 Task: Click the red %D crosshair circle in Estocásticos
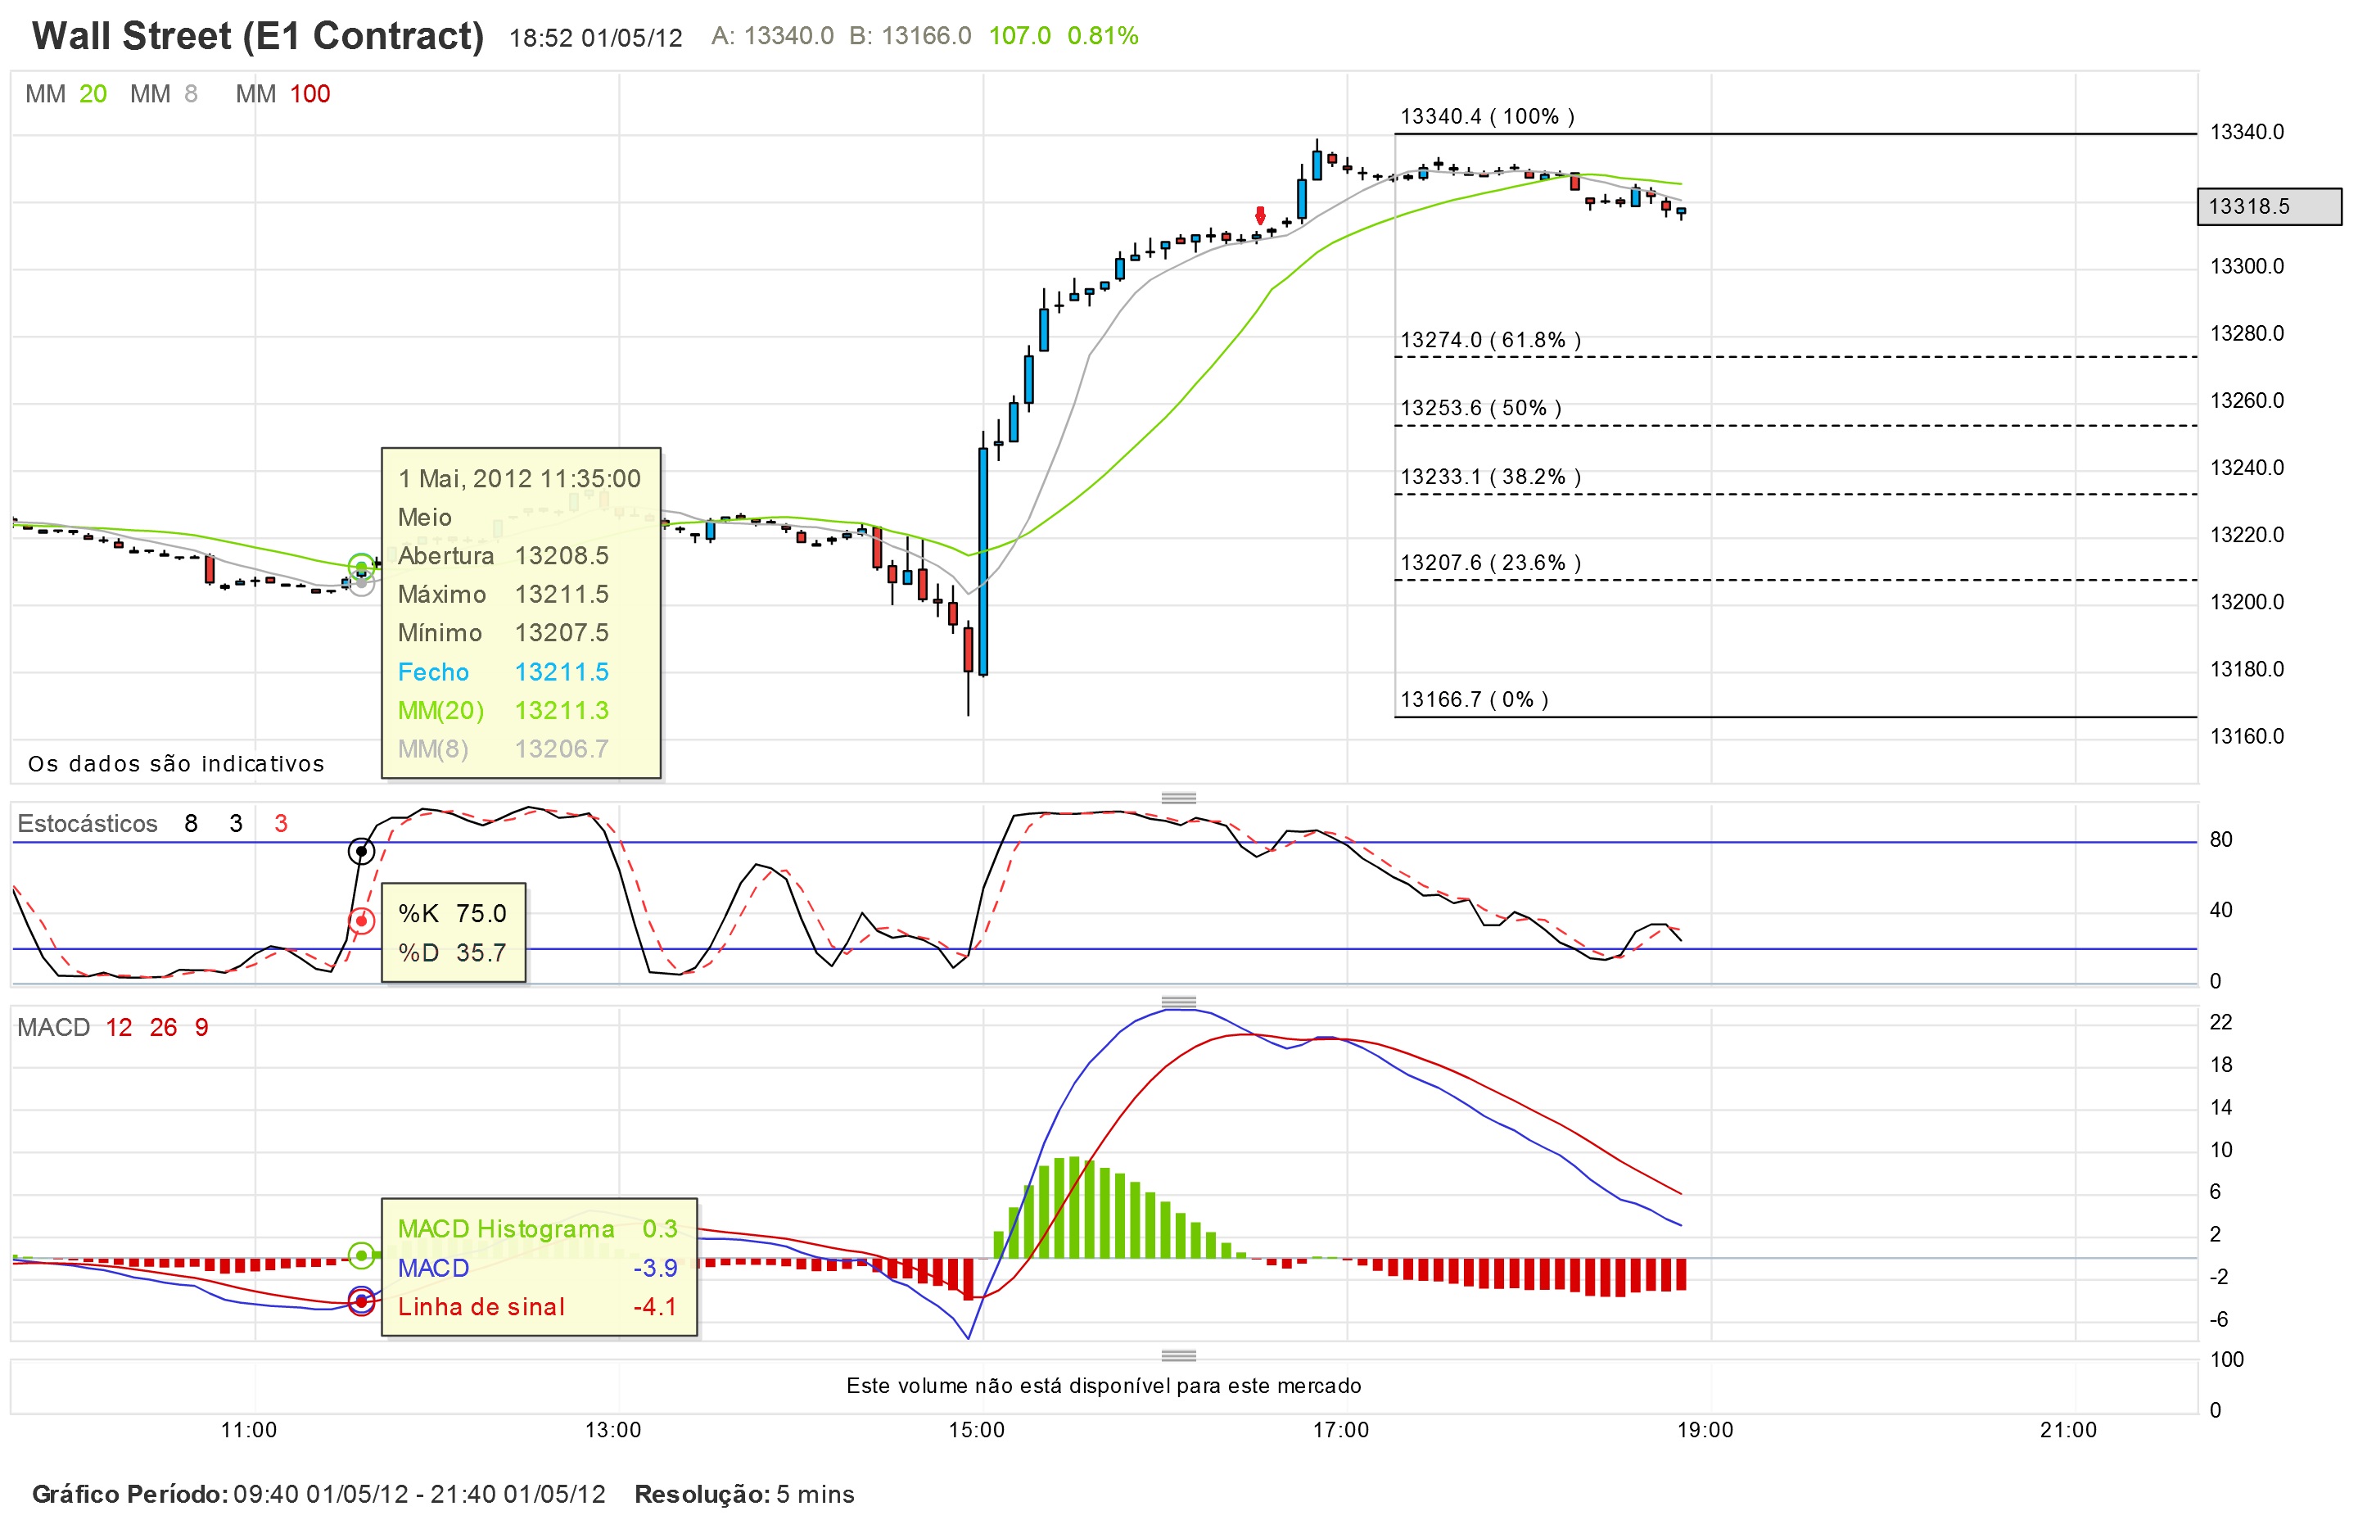tap(362, 921)
